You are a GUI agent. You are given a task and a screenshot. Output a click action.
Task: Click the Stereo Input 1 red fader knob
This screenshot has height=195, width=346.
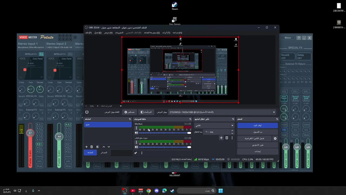[x=30, y=133]
